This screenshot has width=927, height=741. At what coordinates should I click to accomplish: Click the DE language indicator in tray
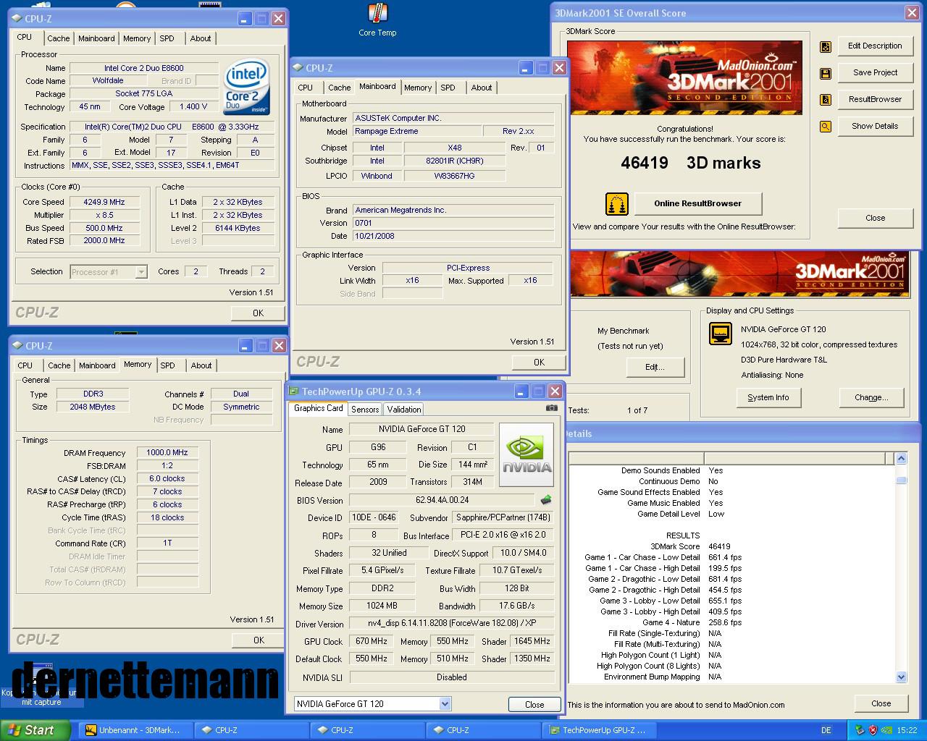pos(826,730)
